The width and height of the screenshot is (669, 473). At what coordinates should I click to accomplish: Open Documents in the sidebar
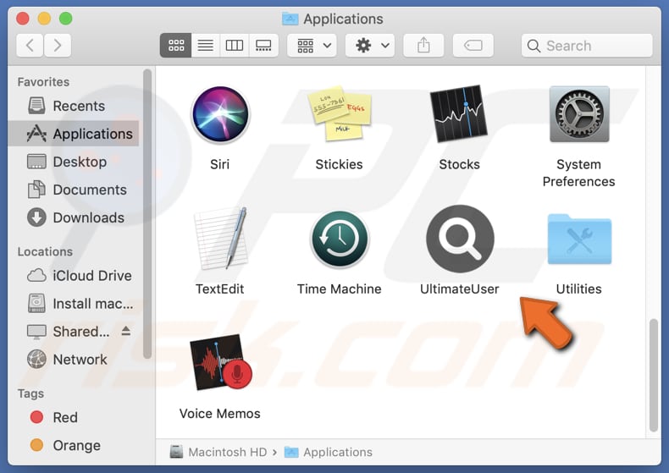click(x=75, y=190)
